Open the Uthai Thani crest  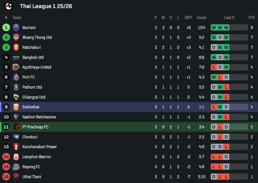pos(16,177)
